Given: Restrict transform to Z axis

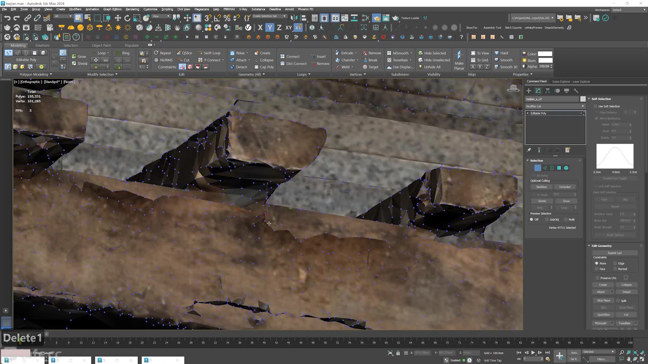Looking at the screenshot, I should 279,28.
